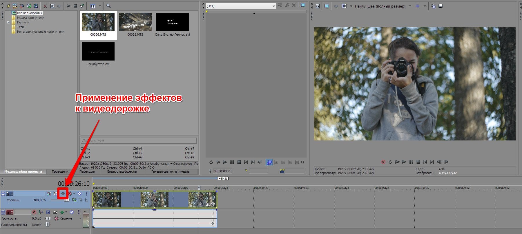Show more trimmer buttons chevron
The width and height of the screenshot is (522, 234).
[x=303, y=162]
